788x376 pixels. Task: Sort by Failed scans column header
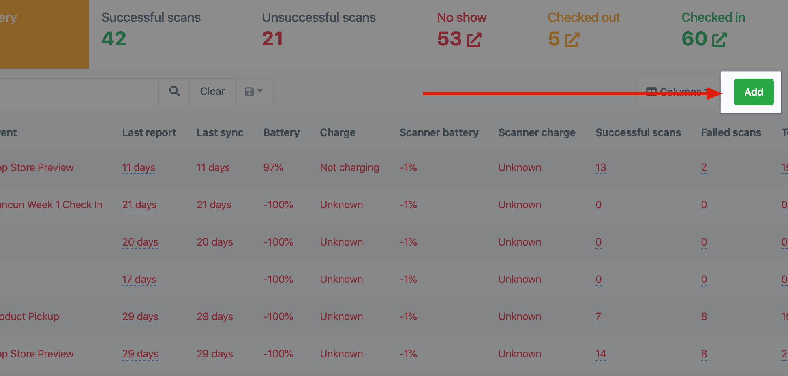coord(731,132)
